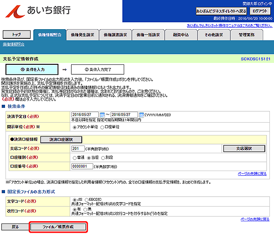Open 管理業務 tab

[x=247, y=35]
